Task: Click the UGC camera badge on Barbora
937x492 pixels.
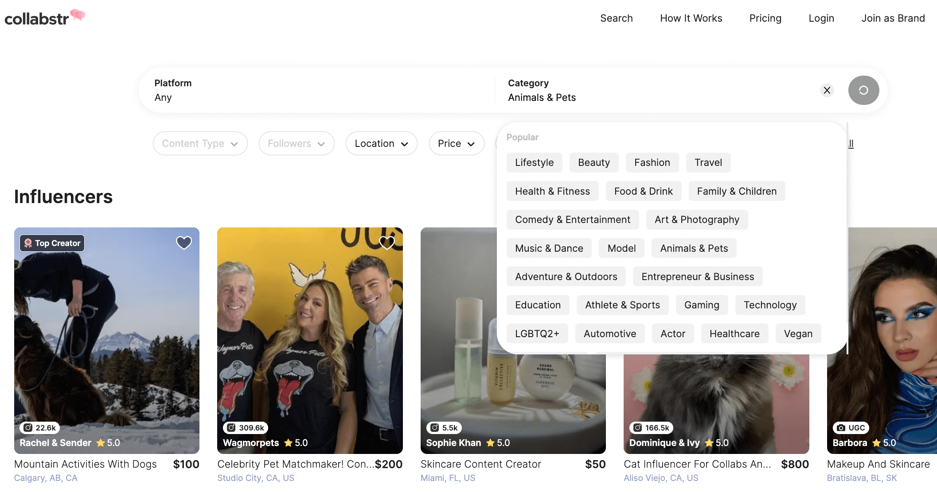Action: point(851,427)
